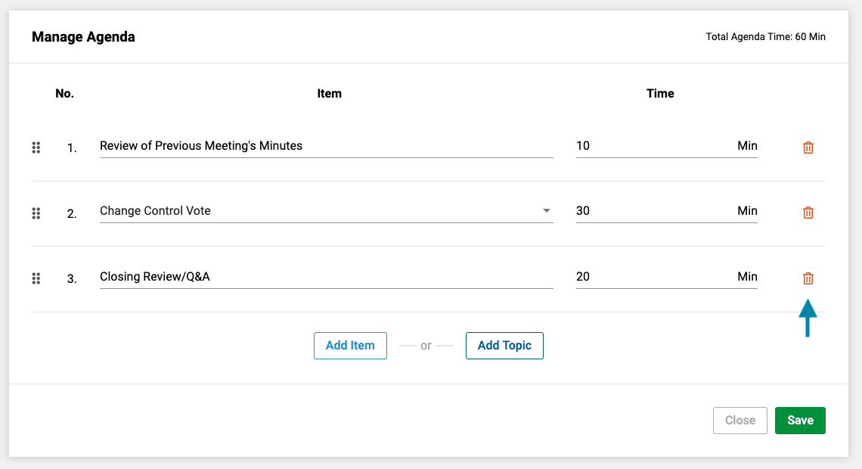Image resolution: width=862 pixels, height=469 pixels.
Task: Edit the Review of Previous Meeting's Minutes field
Action: (x=326, y=146)
